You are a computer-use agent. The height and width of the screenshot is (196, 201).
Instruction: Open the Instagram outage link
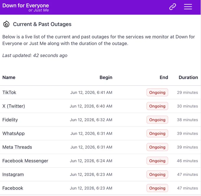(x=13, y=174)
